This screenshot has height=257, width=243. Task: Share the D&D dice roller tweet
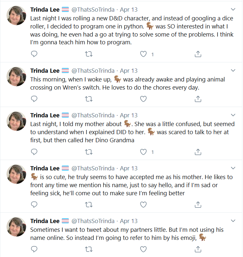coord(198,54)
